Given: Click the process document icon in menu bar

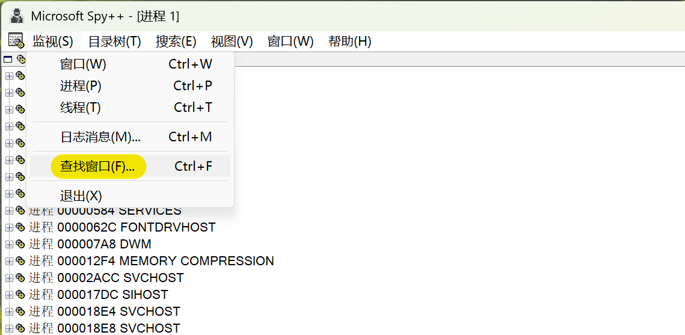Looking at the screenshot, I should coord(16,41).
